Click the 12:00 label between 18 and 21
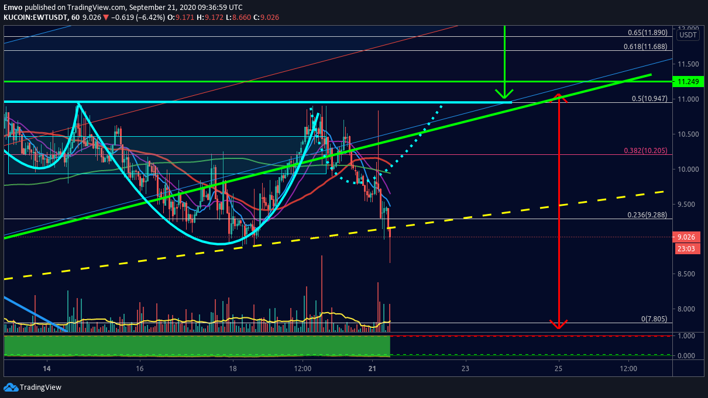The image size is (708, 398). point(303,369)
